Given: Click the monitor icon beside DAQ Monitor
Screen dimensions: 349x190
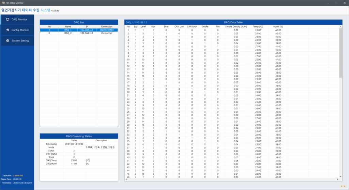Looking at the screenshot, I should tap(7, 19).
